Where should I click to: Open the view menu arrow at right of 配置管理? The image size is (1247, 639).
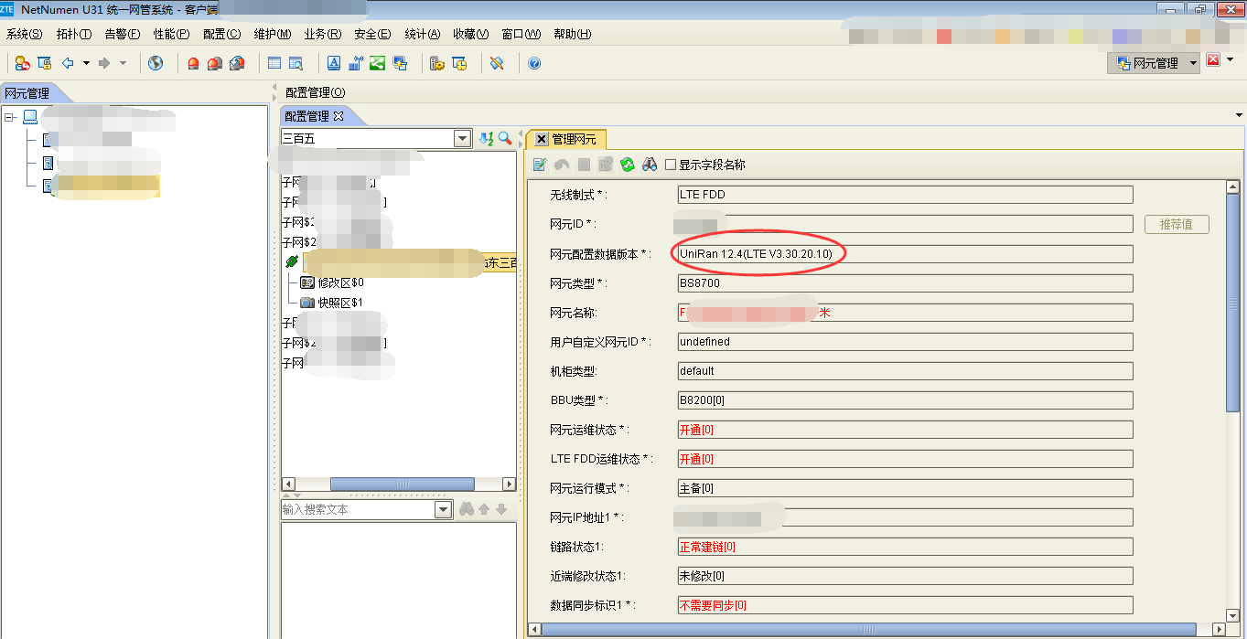coord(1240,115)
